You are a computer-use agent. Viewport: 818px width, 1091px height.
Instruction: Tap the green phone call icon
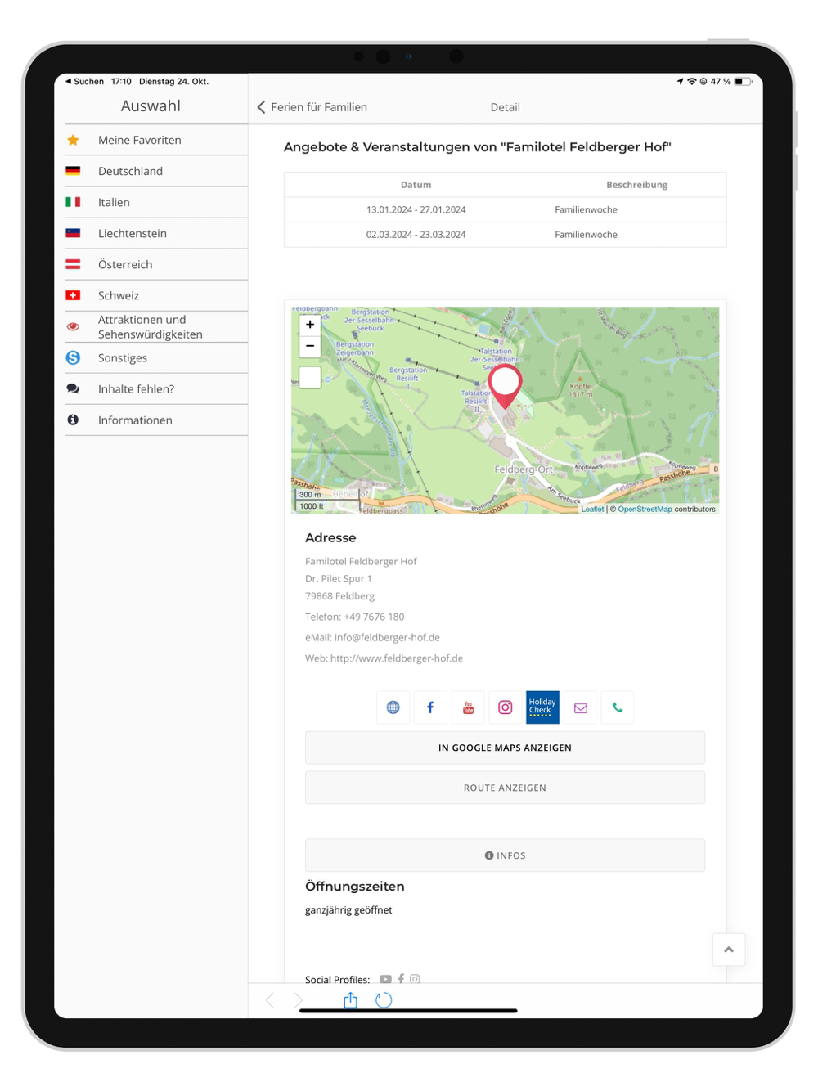pyautogui.click(x=618, y=707)
